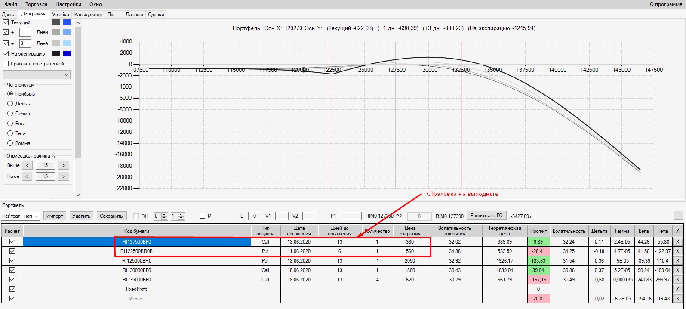Click the light blue +1 Дней color swatch
This screenshot has width=686, height=309.
coord(67,32)
